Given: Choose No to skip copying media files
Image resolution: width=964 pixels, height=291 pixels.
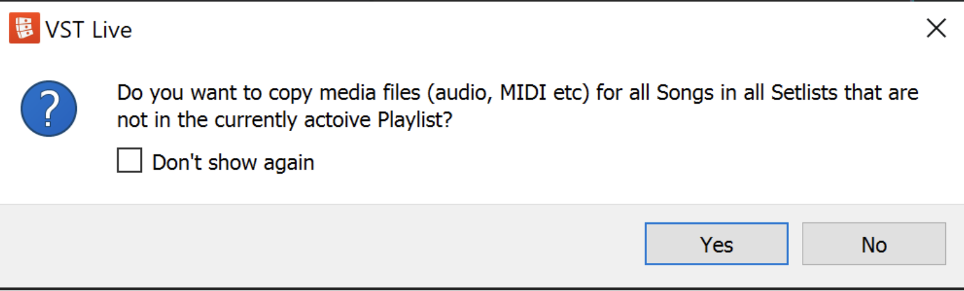Looking at the screenshot, I should (873, 244).
